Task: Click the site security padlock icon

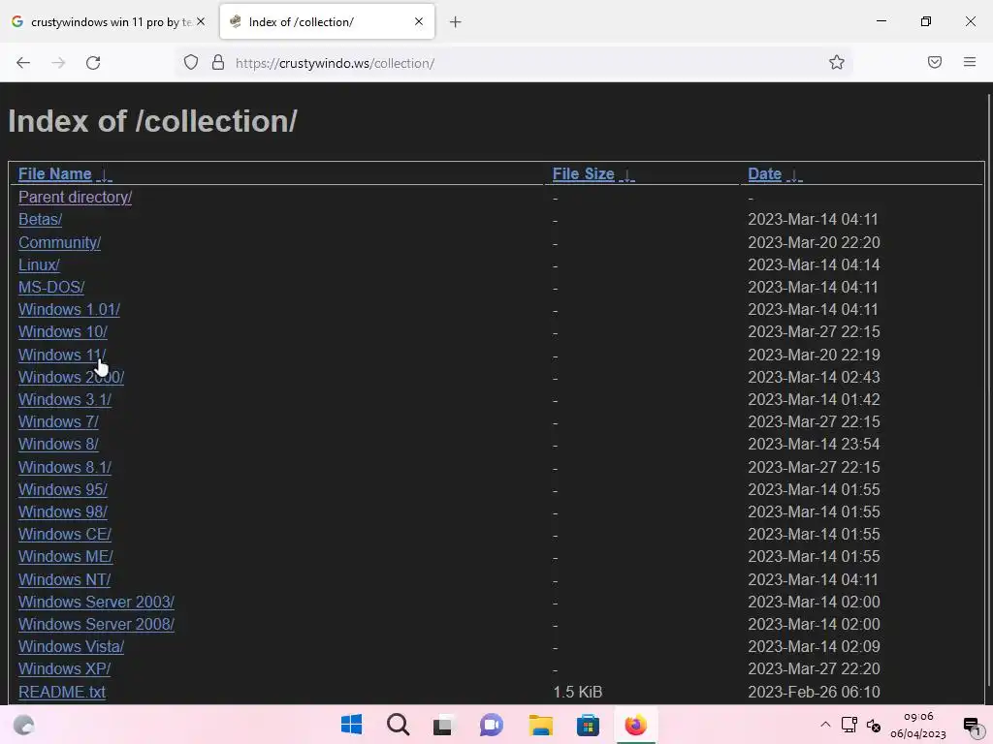Action: tap(218, 63)
